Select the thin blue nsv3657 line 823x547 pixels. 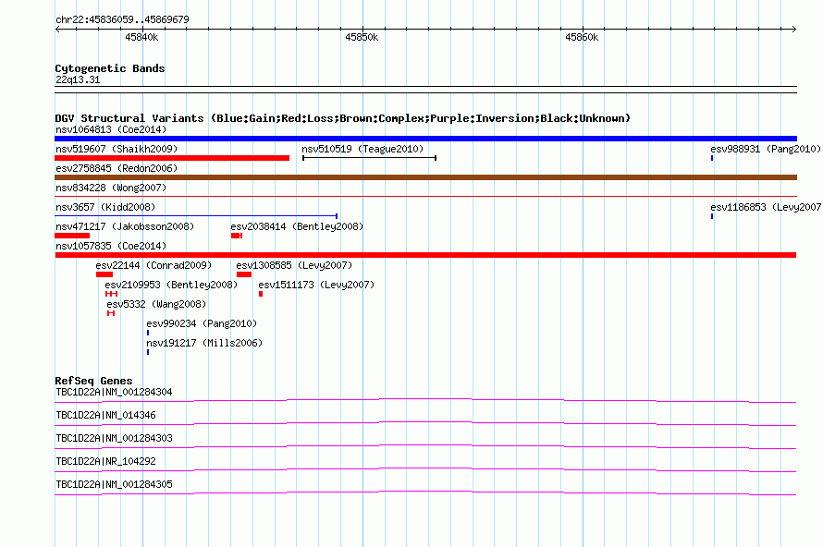196,216
